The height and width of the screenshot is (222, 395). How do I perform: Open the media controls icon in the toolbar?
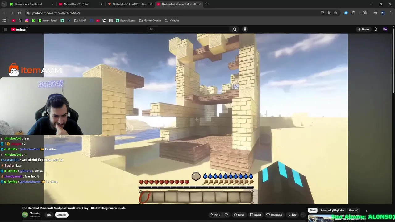click(376, 13)
